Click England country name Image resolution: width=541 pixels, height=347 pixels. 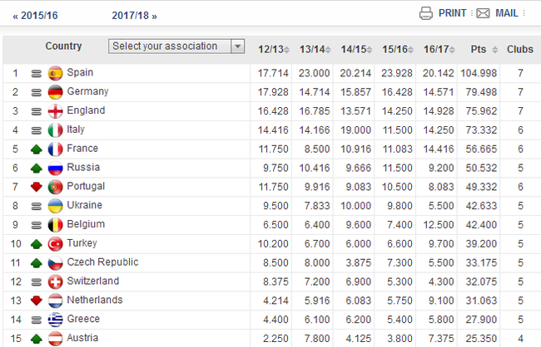(86, 110)
